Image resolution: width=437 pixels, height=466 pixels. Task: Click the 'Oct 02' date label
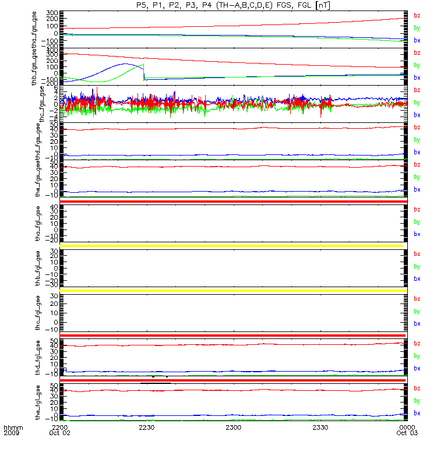60,433
